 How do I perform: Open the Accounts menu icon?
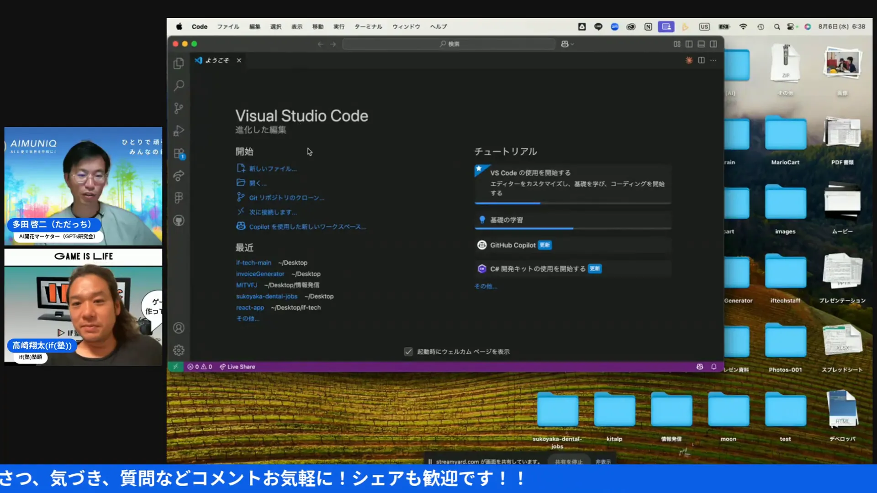click(179, 328)
